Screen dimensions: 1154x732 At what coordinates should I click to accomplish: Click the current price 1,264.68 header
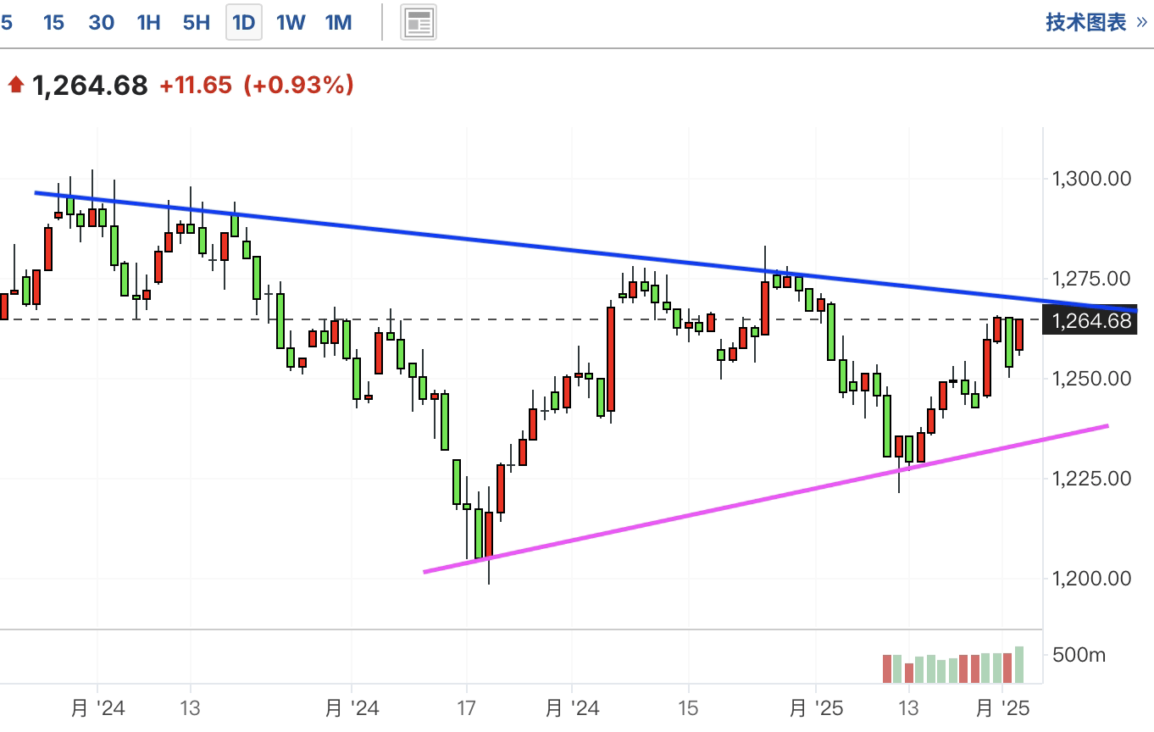[x=90, y=85]
